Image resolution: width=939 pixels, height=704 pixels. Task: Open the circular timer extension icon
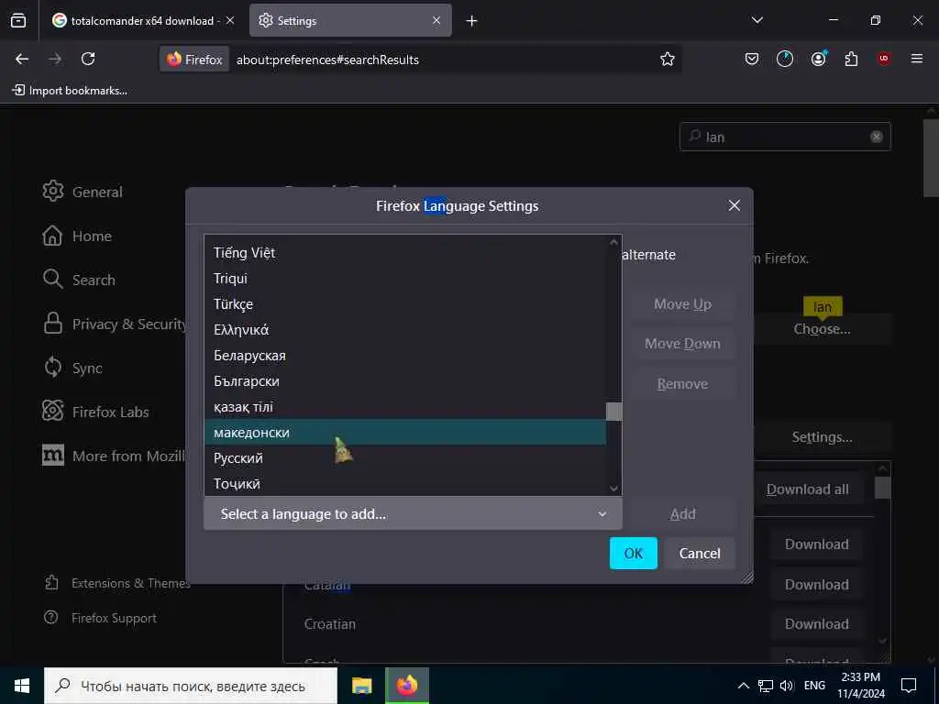pyautogui.click(x=785, y=59)
